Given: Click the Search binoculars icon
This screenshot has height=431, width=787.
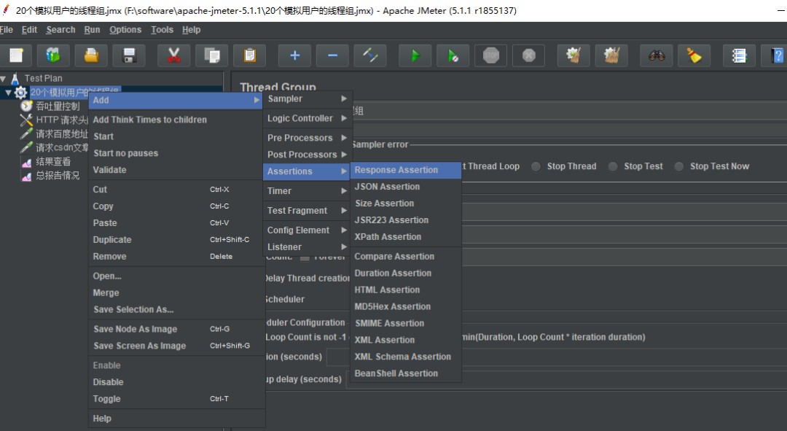Looking at the screenshot, I should pos(657,55).
